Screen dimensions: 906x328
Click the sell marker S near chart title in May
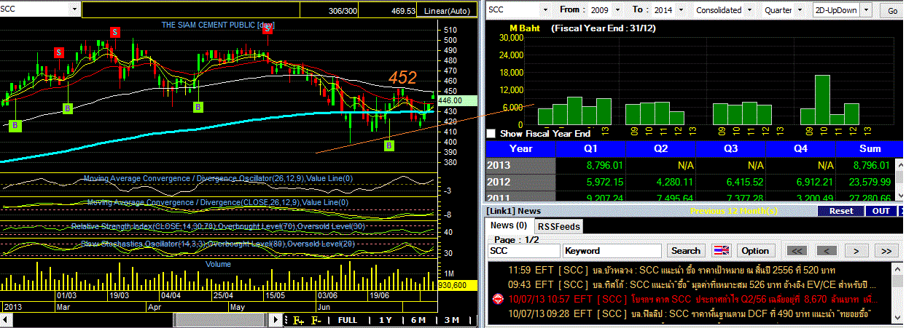tap(267, 29)
